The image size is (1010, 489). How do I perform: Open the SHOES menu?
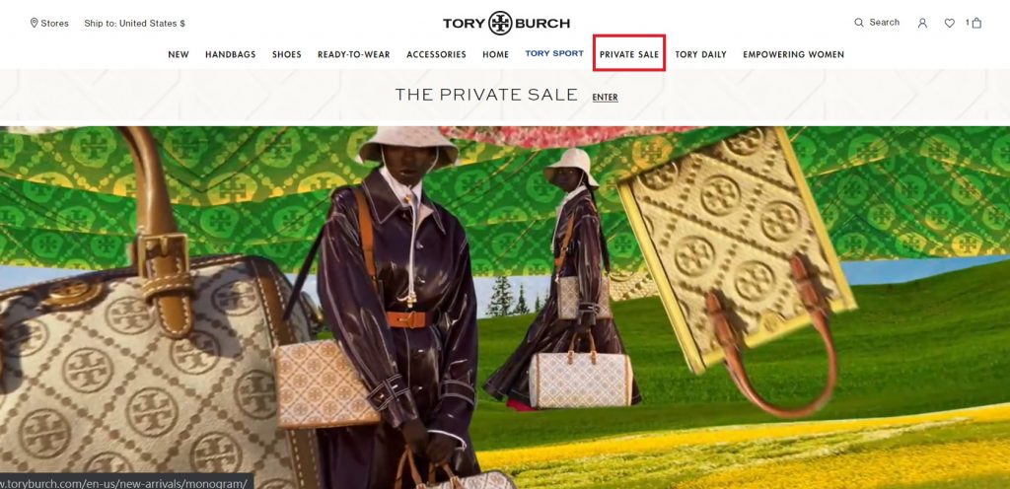287,54
